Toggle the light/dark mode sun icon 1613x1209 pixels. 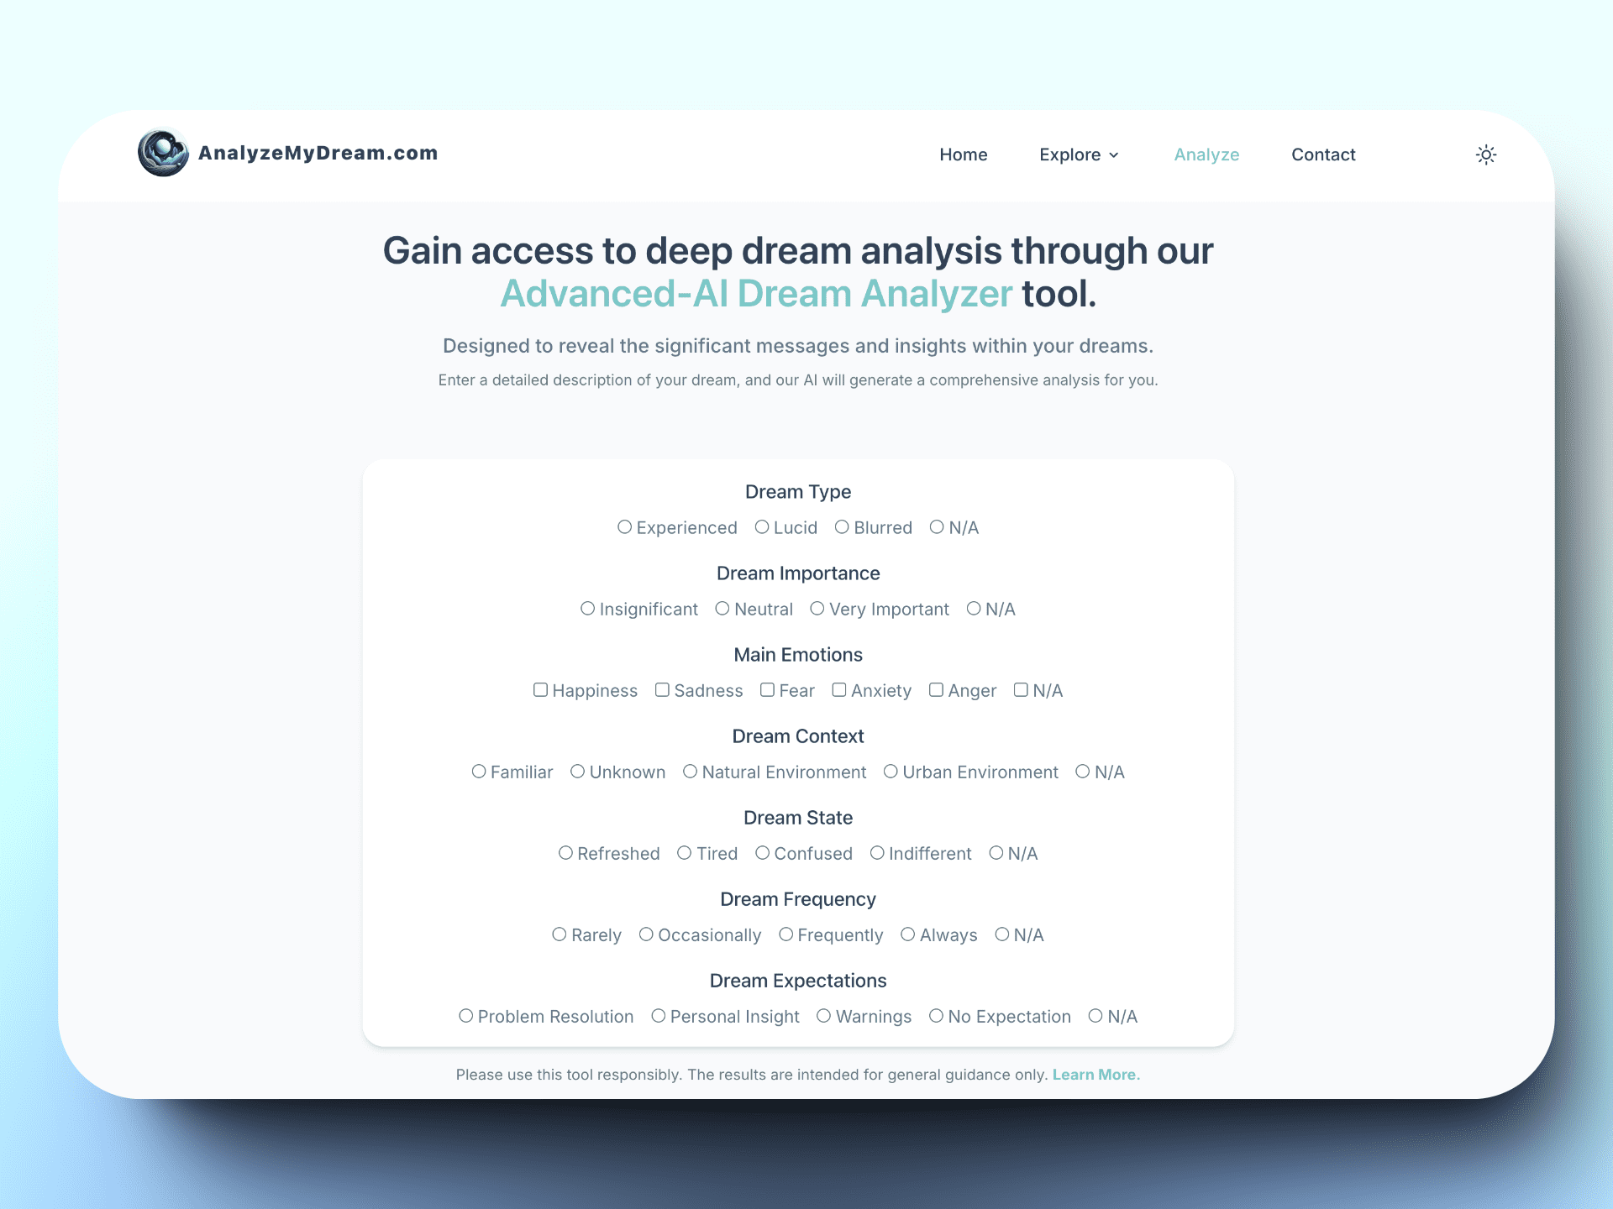[1486, 155]
